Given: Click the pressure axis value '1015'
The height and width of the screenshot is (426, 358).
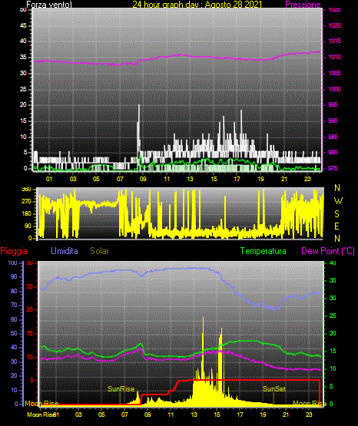Looking at the screenshot, I should (334, 41).
